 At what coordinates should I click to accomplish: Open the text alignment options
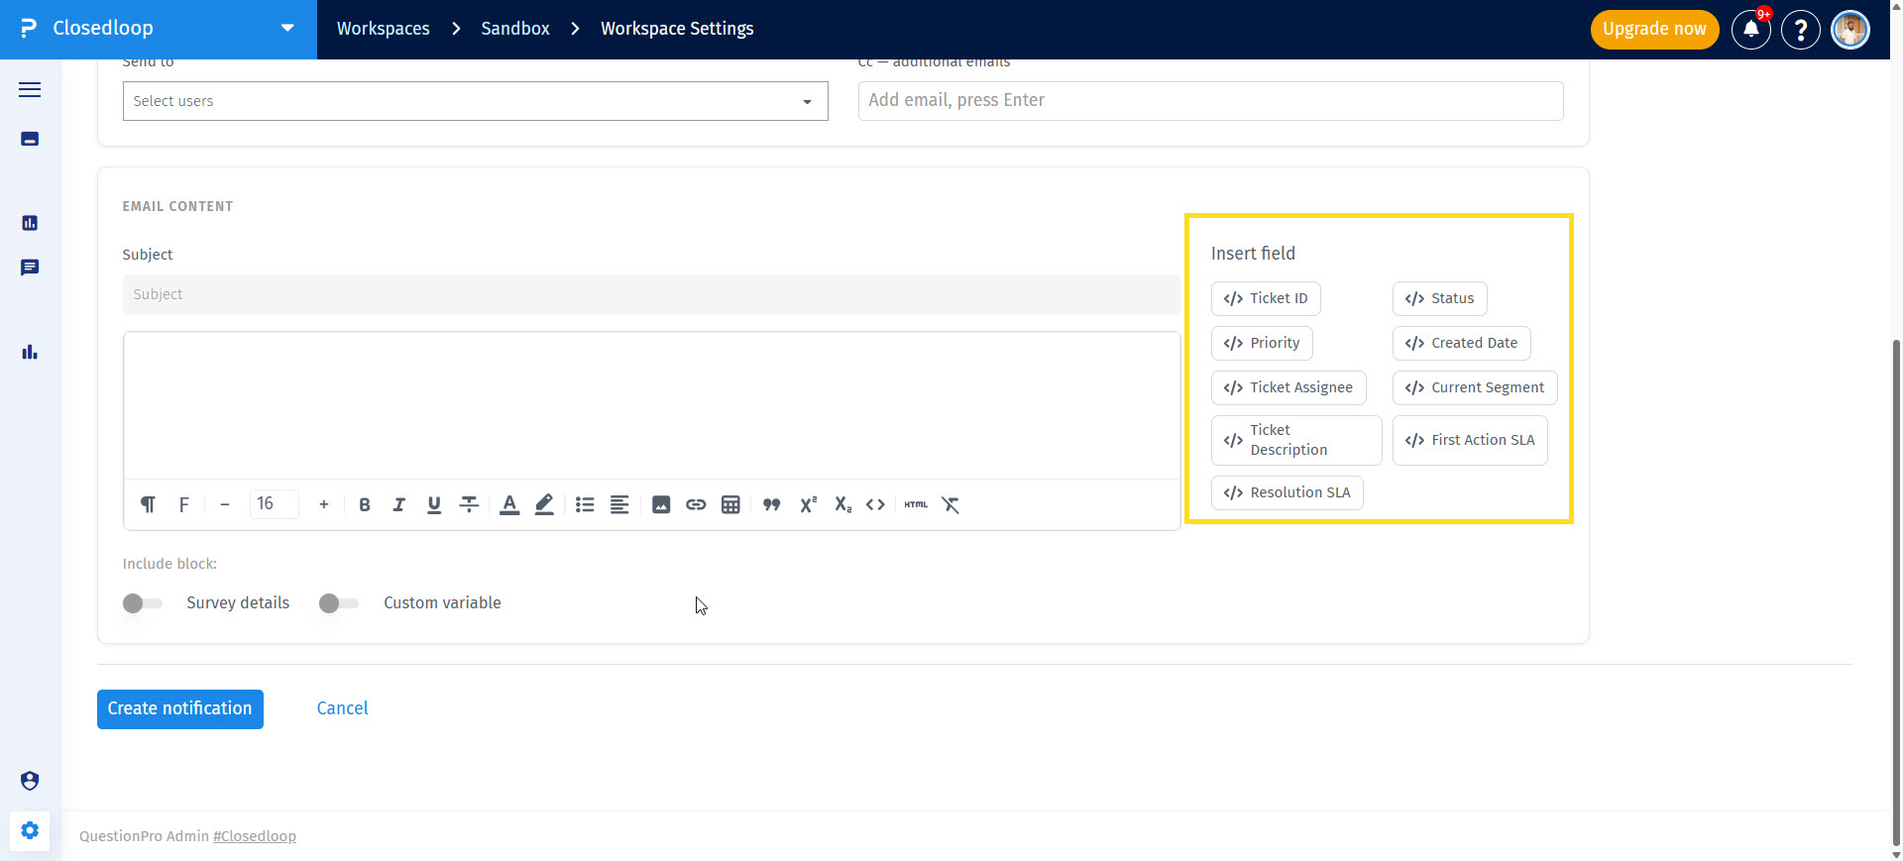(619, 504)
